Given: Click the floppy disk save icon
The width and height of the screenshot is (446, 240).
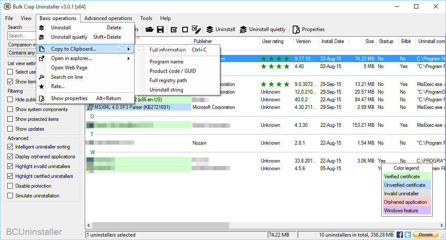Looking at the screenshot, I should coord(161,29).
